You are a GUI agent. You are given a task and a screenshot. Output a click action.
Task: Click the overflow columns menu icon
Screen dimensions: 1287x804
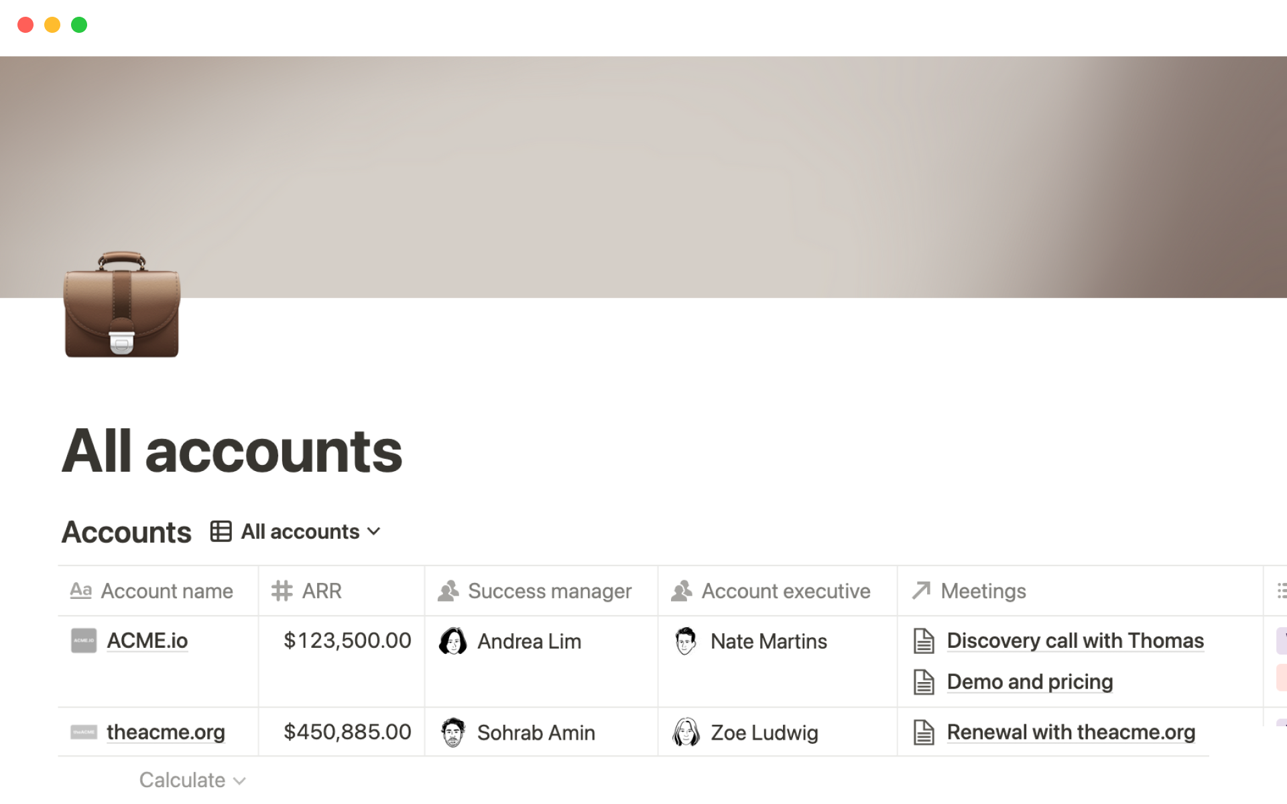coord(1282,591)
